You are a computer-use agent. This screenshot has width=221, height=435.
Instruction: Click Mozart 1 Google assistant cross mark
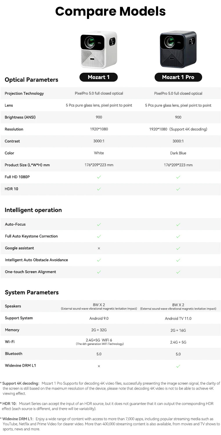click(x=99, y=248)
